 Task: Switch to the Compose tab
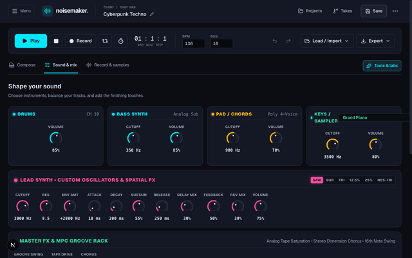(x=22, y=65)
